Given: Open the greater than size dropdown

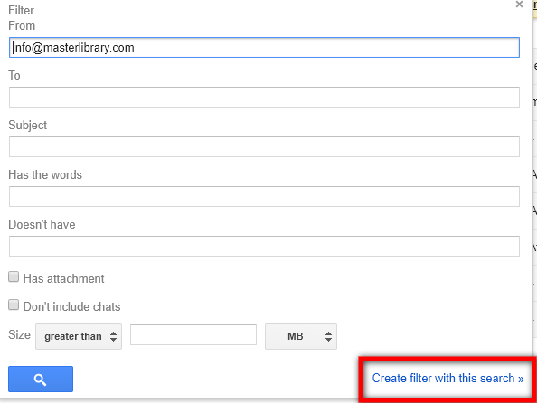Looking at the screenshot, I should 79,336.
